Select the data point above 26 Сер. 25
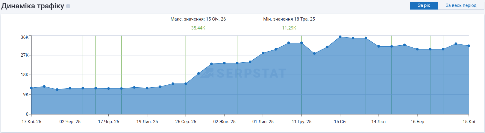Image resolution: width=485 pixels, height=133 pixels. [186, 84]
